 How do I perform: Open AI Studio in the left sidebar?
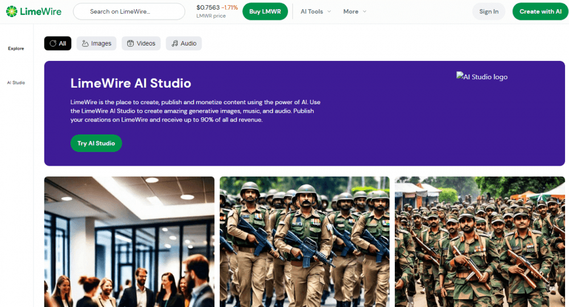tap(16, 83)
